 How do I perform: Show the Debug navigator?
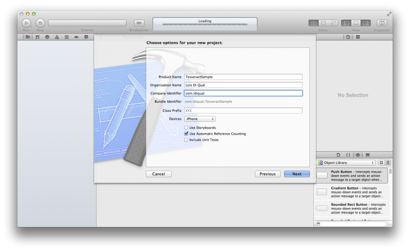point(67,37)
